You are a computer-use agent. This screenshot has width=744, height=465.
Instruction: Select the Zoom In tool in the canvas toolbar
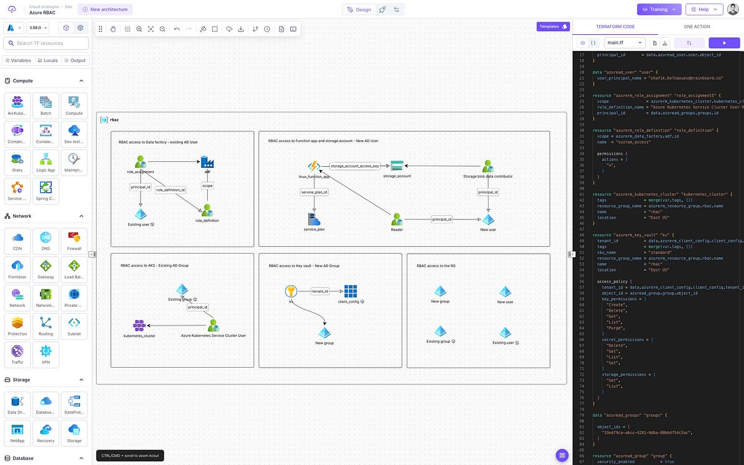(139, 29)
